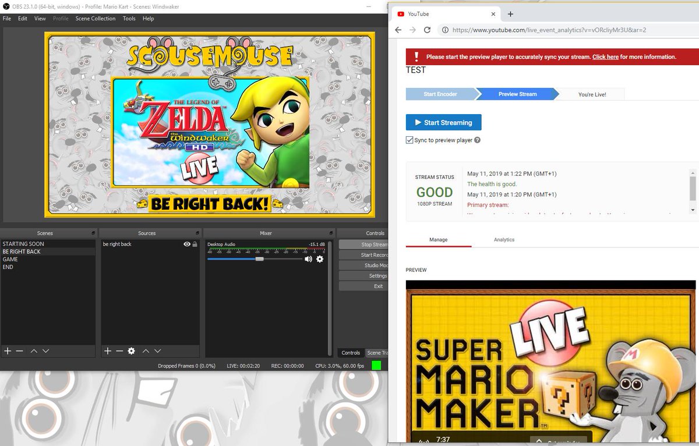699x446 pixels.
Task: Click the YouTube favicon on the tab
Action: click(401, 14)
